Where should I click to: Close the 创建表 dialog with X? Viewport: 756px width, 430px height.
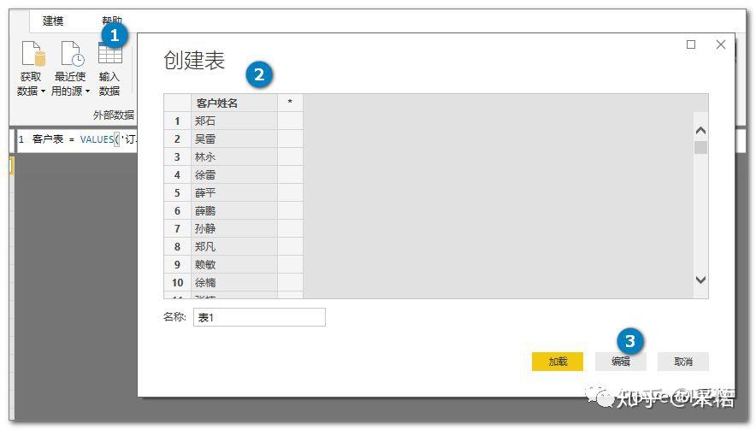pos(721,44)
